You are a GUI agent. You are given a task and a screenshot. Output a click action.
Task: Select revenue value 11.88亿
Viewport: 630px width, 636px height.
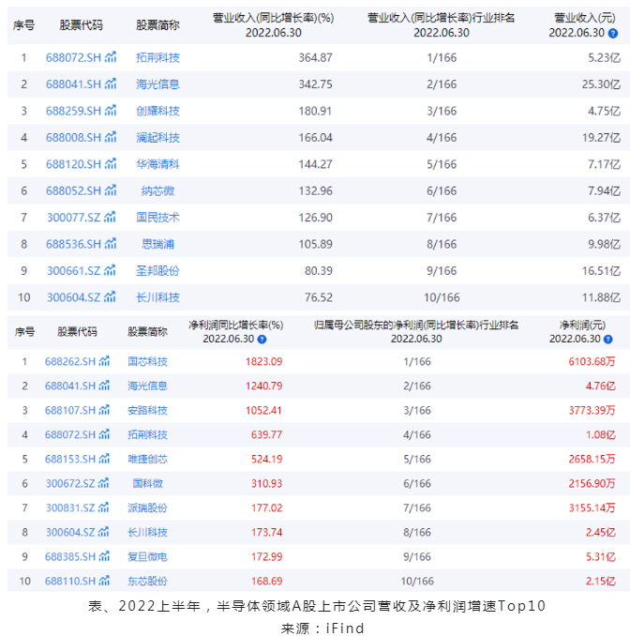601,297
